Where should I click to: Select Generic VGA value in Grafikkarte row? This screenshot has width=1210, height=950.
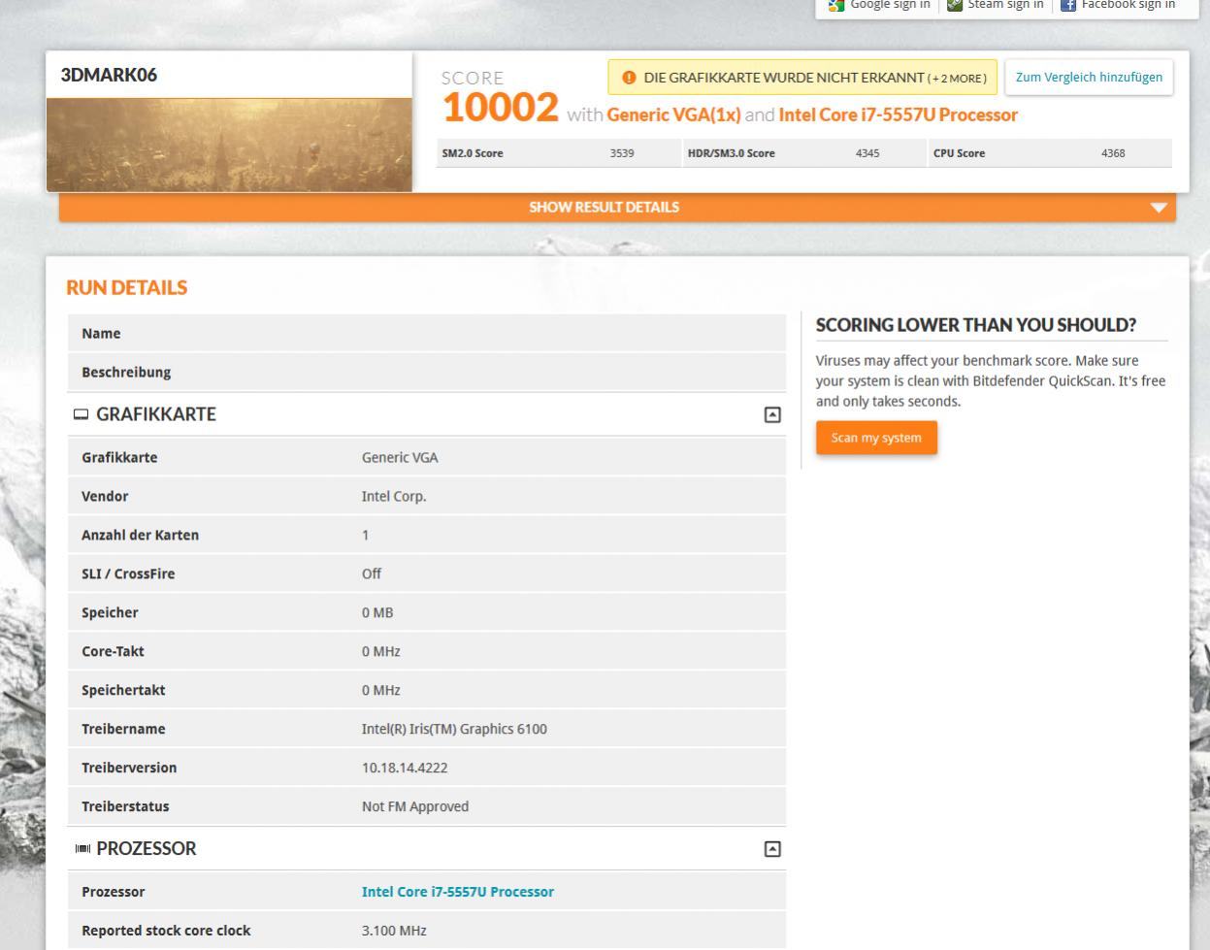coord(400,457)
